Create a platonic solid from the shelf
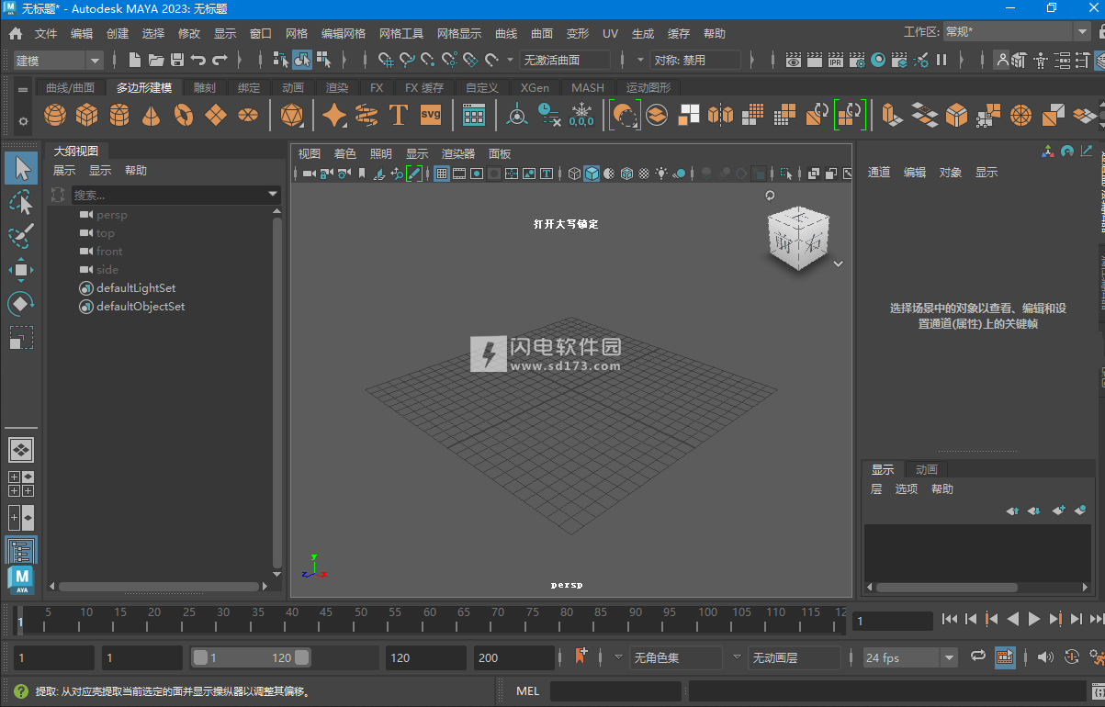1105x707 pixels. pyautogui.click(x=292, y=116)
